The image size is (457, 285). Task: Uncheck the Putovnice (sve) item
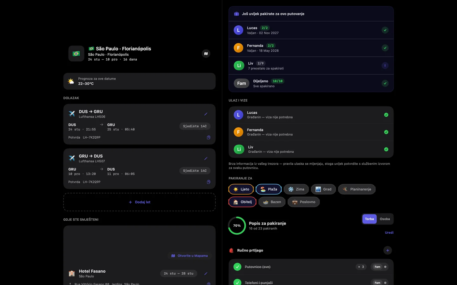237,267
